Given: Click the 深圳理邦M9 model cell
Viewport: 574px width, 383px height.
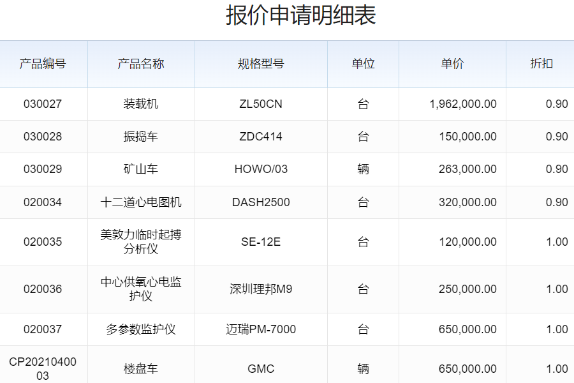Looking at the screenshot, I should pos(261,289).
